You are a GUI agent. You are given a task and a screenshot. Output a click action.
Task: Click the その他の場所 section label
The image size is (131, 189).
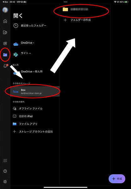pyautogui.click(x=19, y=102)
